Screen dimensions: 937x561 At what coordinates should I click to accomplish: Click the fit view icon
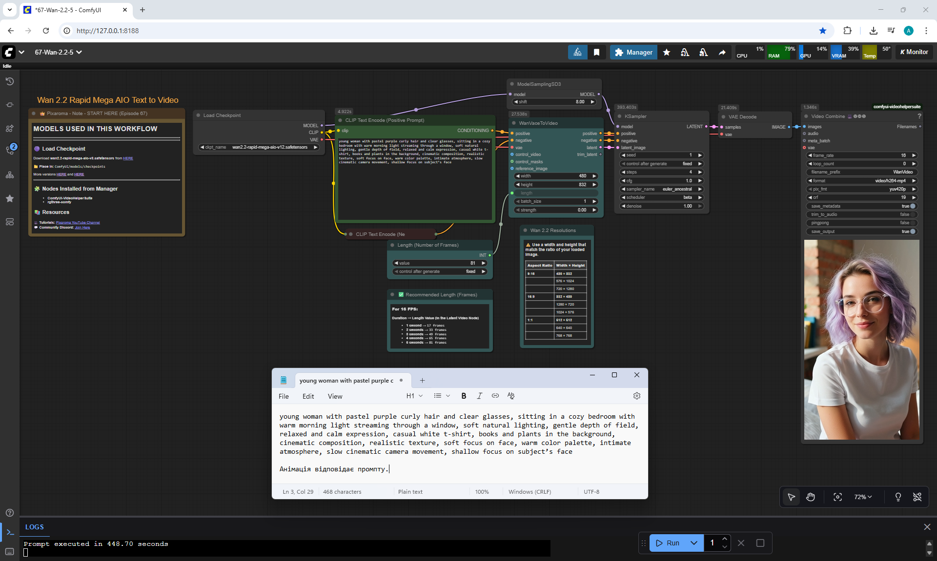click(x=837, y=497)
